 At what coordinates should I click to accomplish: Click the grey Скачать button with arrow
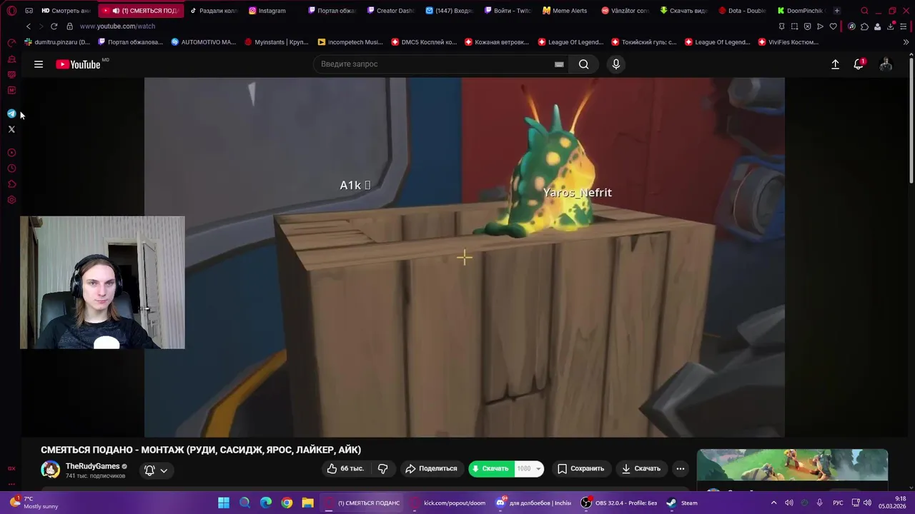click(641, 468)
